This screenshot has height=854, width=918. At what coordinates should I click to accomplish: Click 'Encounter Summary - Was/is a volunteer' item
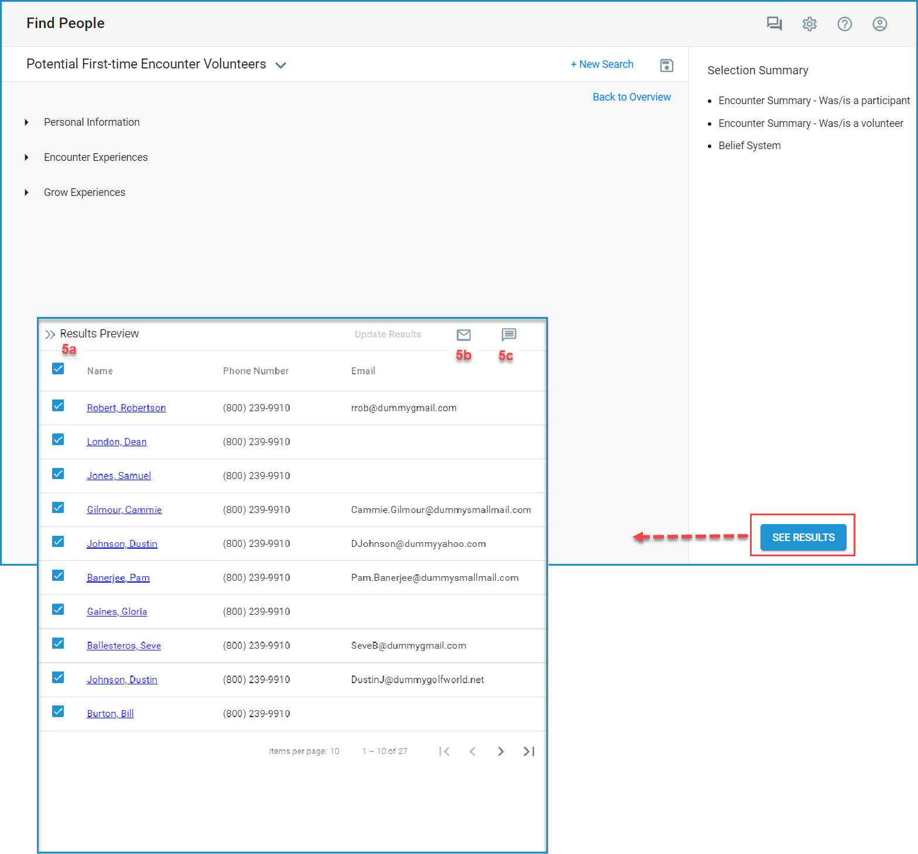(811, 123)
